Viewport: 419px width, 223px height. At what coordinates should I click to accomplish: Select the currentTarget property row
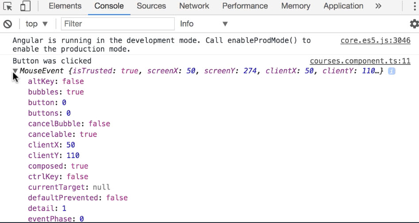click(69, 187)
